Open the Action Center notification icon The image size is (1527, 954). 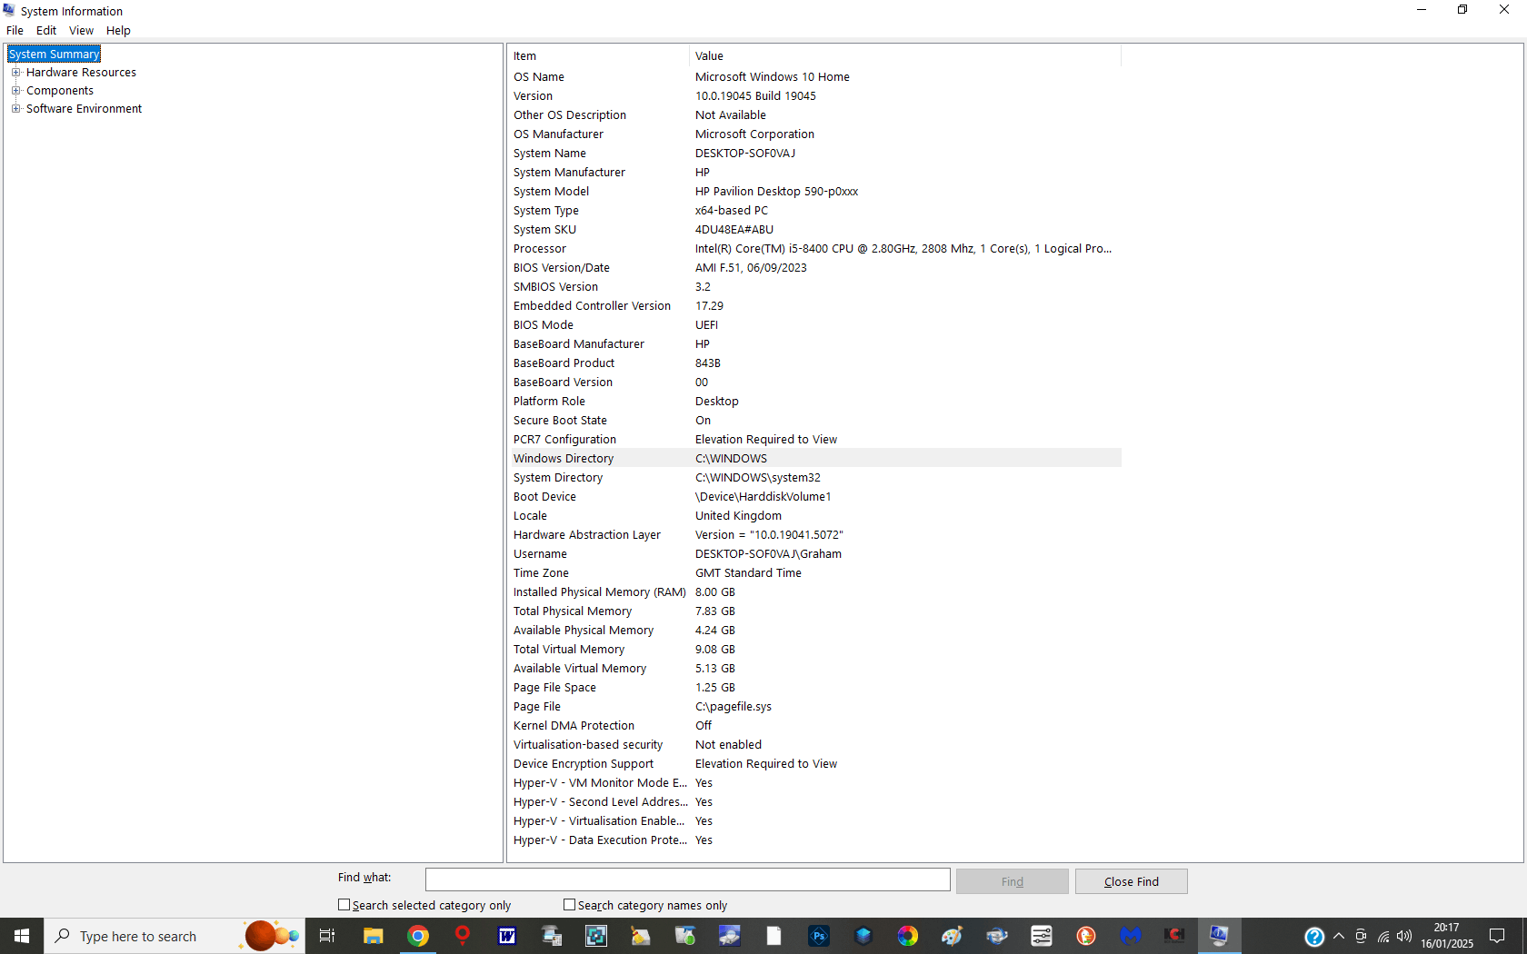tap(1497, 936)
